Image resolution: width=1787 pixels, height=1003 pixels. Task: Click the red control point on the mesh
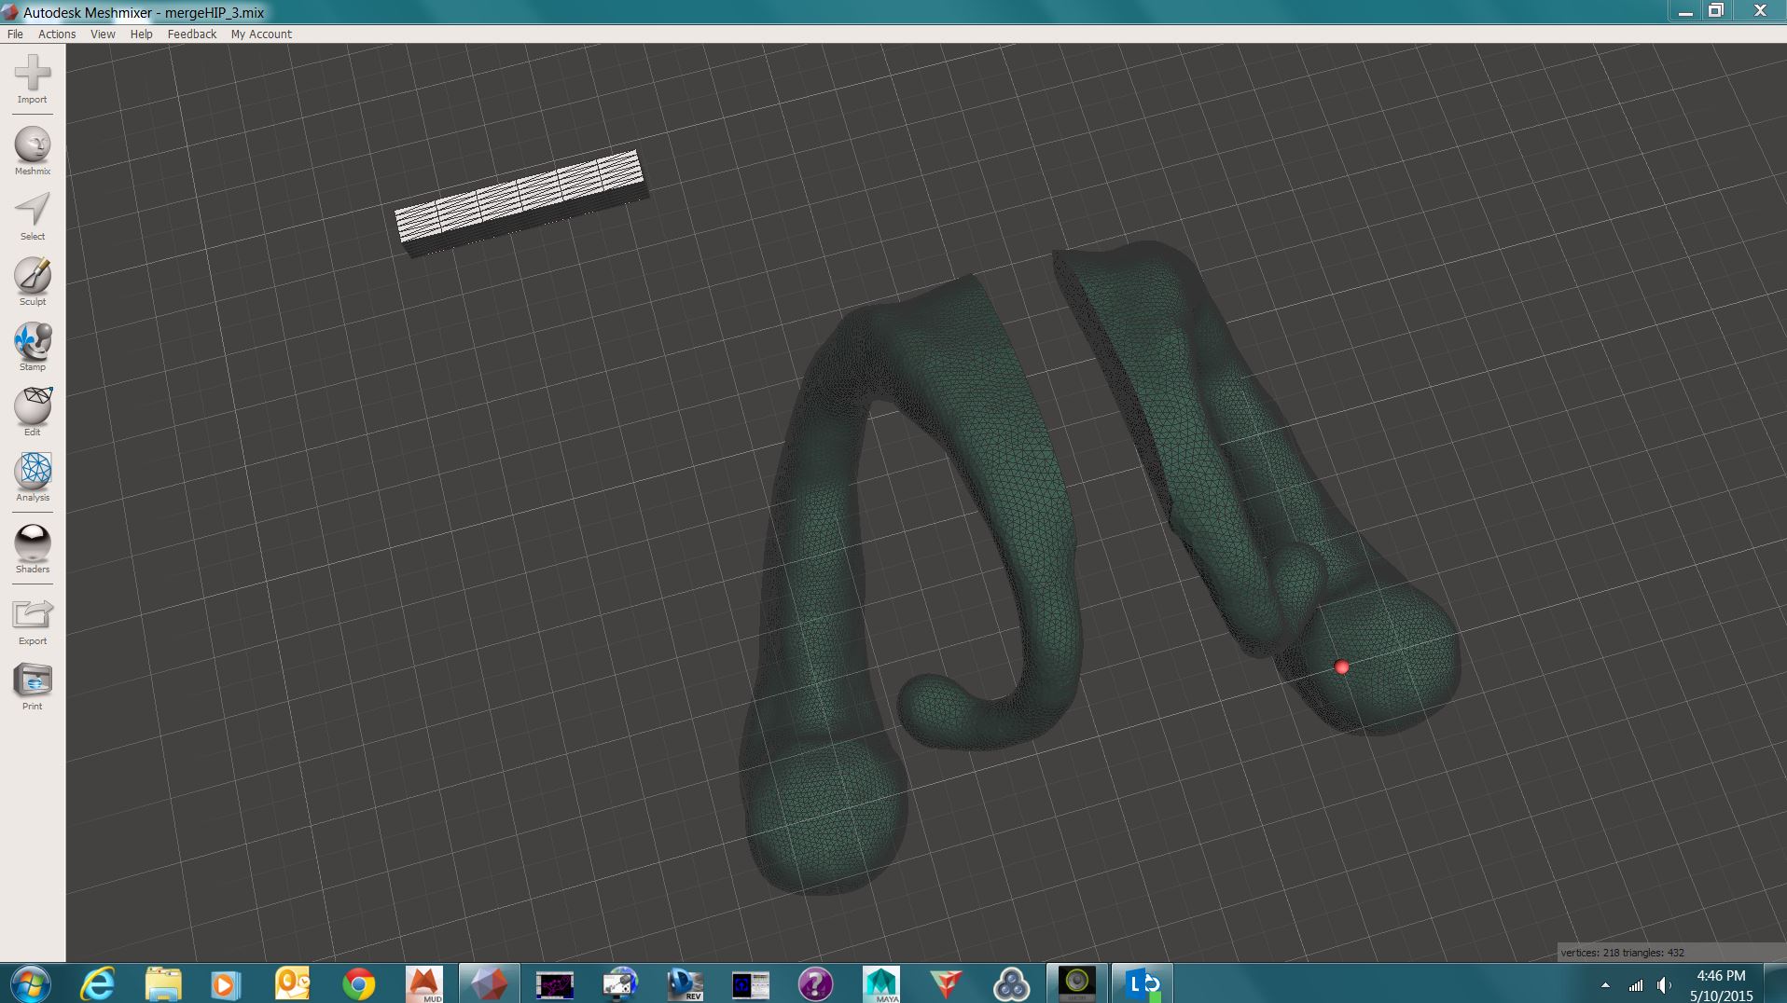(1342, 666)
